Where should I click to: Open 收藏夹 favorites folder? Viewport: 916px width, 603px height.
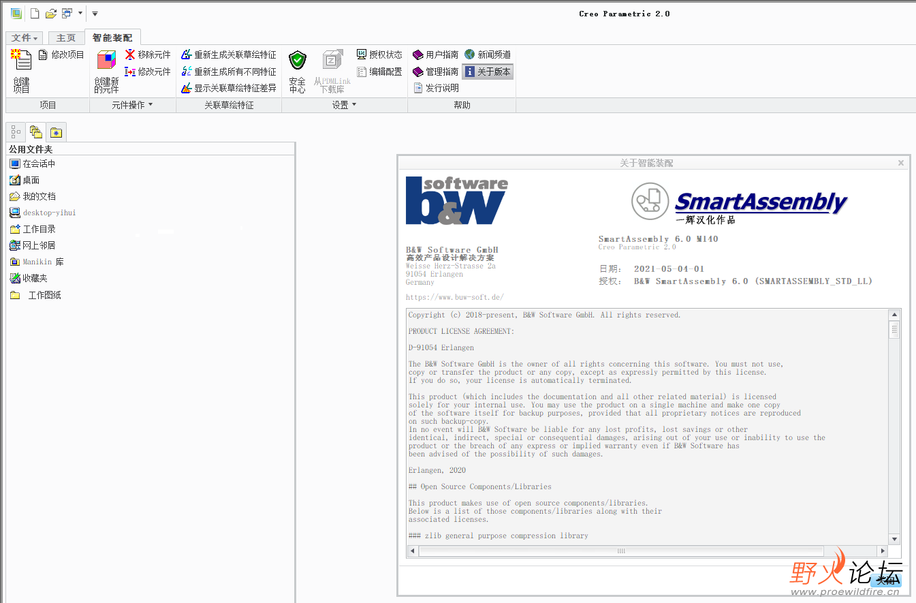point(29,278)
